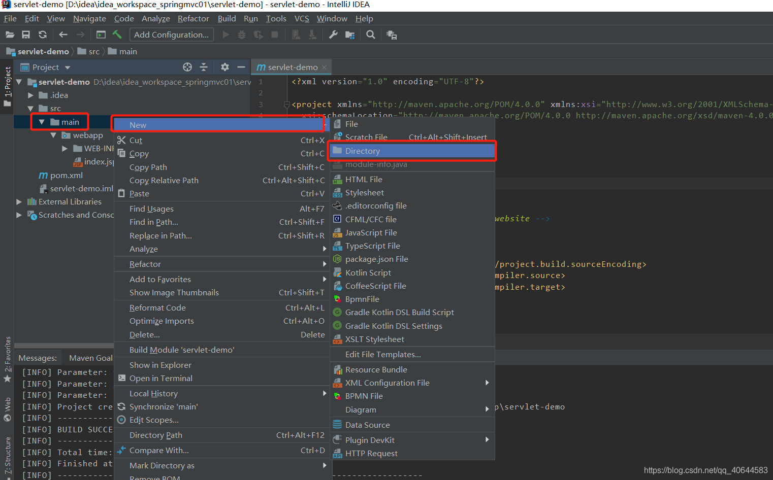Select File in New submenu
Image resolution: width=773 pixels, height=480 pixels.
click(412, 124)
